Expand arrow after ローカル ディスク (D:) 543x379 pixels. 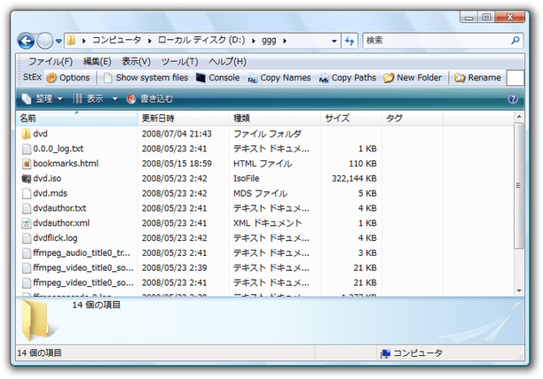[x=254, y=41]
